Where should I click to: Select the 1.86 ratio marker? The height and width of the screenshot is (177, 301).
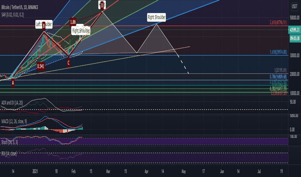pos(73,22)
